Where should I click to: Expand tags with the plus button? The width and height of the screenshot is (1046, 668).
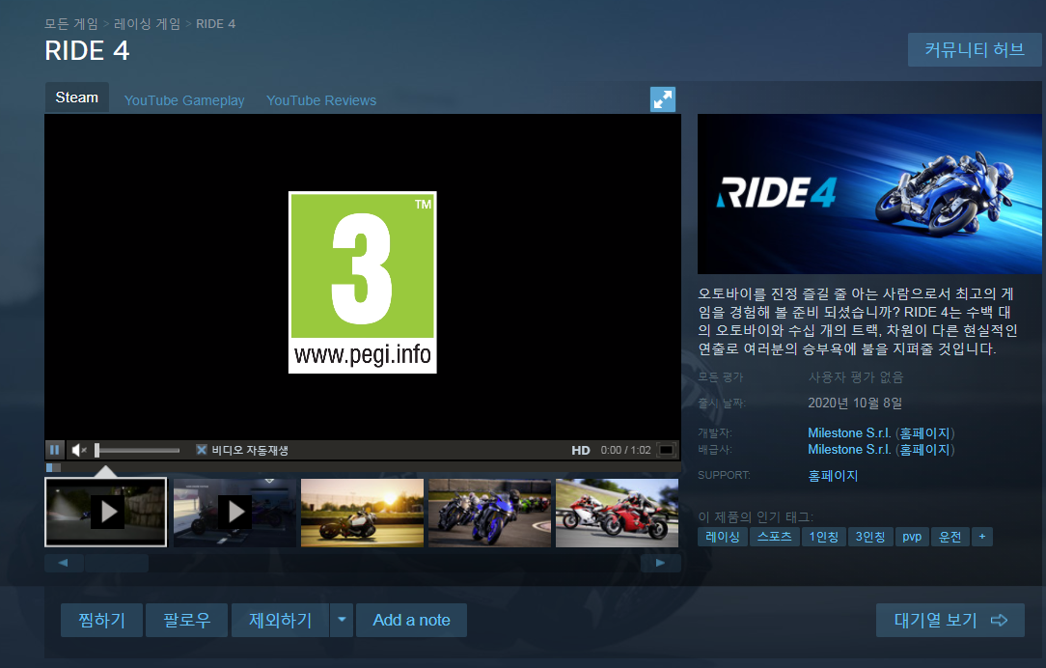tap(982, 537)
